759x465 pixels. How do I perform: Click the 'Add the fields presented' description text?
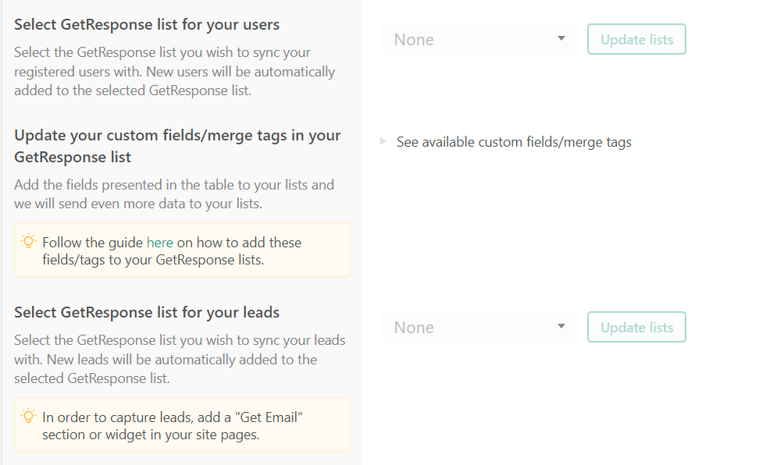(174, 194)
